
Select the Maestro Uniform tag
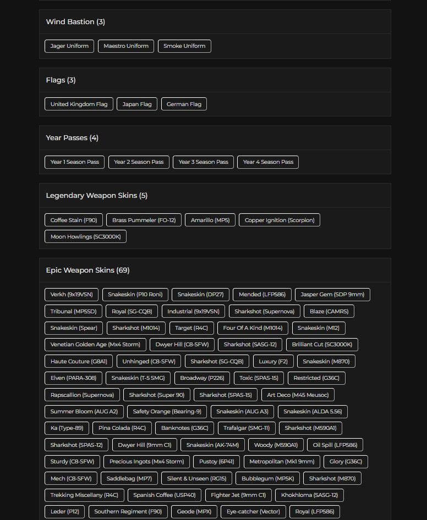coord(126,46)
